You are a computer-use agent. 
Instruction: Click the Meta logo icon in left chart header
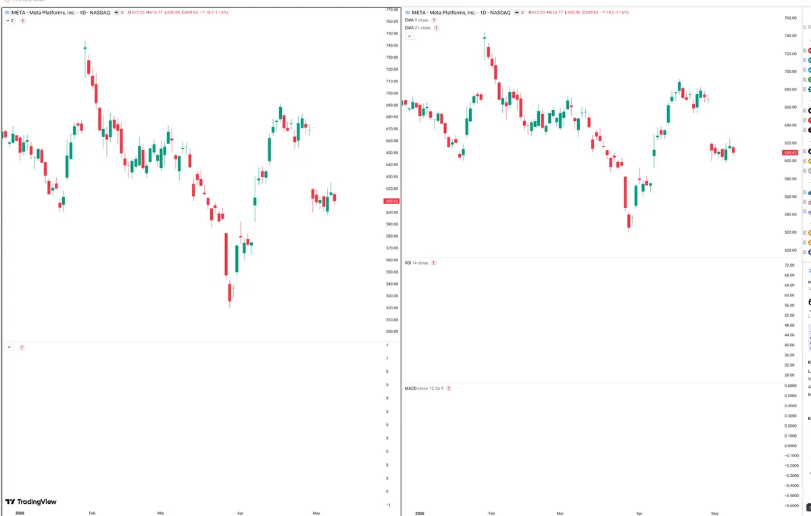coord(7,12)
